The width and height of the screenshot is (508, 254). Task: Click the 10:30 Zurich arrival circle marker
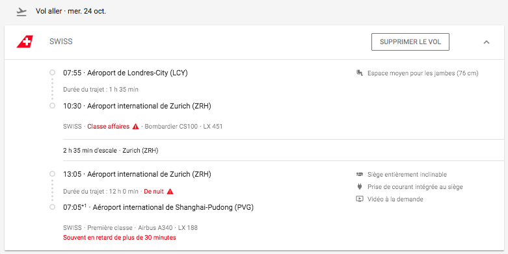[x=52, y=106]
